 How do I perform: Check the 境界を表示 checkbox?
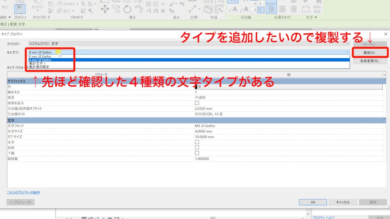coord(197,103)
